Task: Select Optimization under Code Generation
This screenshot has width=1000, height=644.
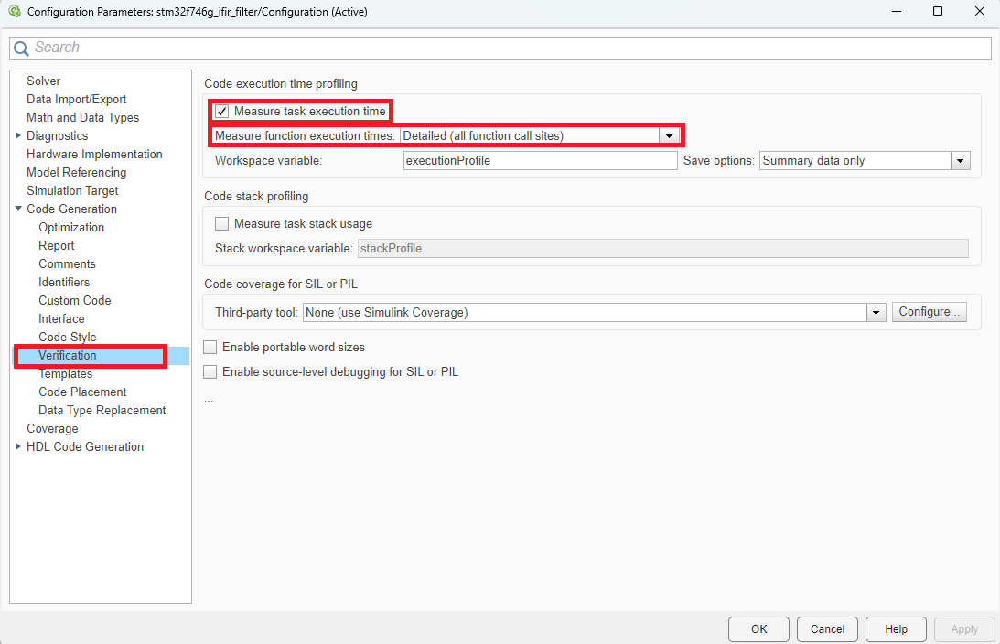Action: 71,228
